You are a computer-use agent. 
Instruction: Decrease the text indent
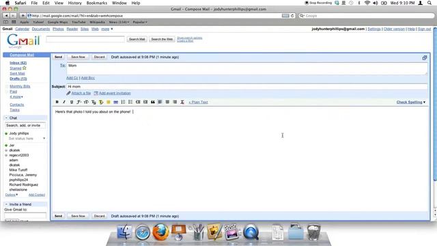click(x=138, y=102)
